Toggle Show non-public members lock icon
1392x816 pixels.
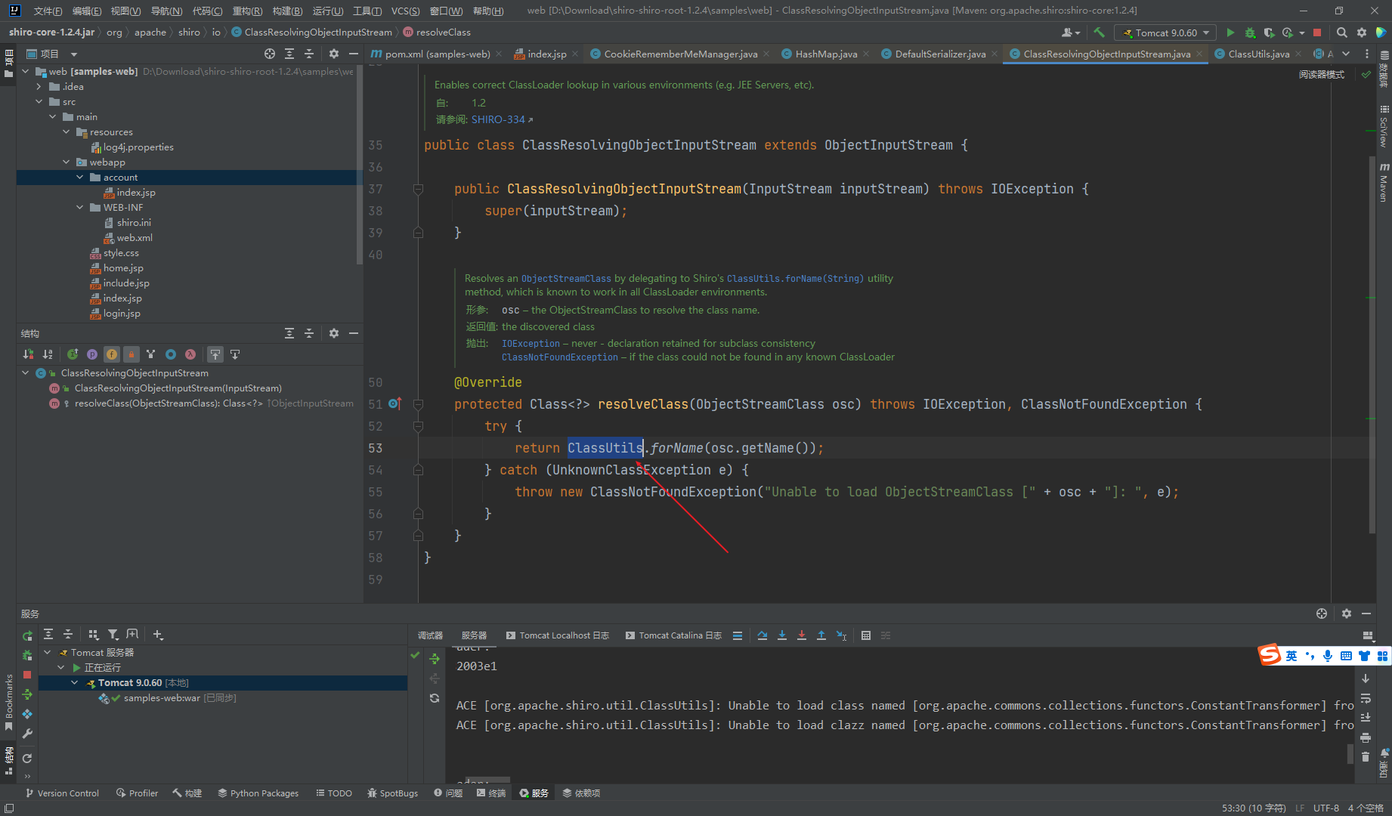click(x=131, y=354)
